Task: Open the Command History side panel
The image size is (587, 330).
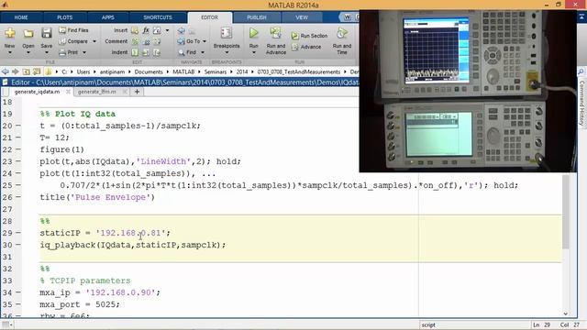Action: point(581,103)
